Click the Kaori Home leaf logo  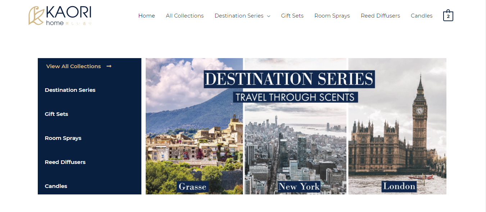coord(36,15)
